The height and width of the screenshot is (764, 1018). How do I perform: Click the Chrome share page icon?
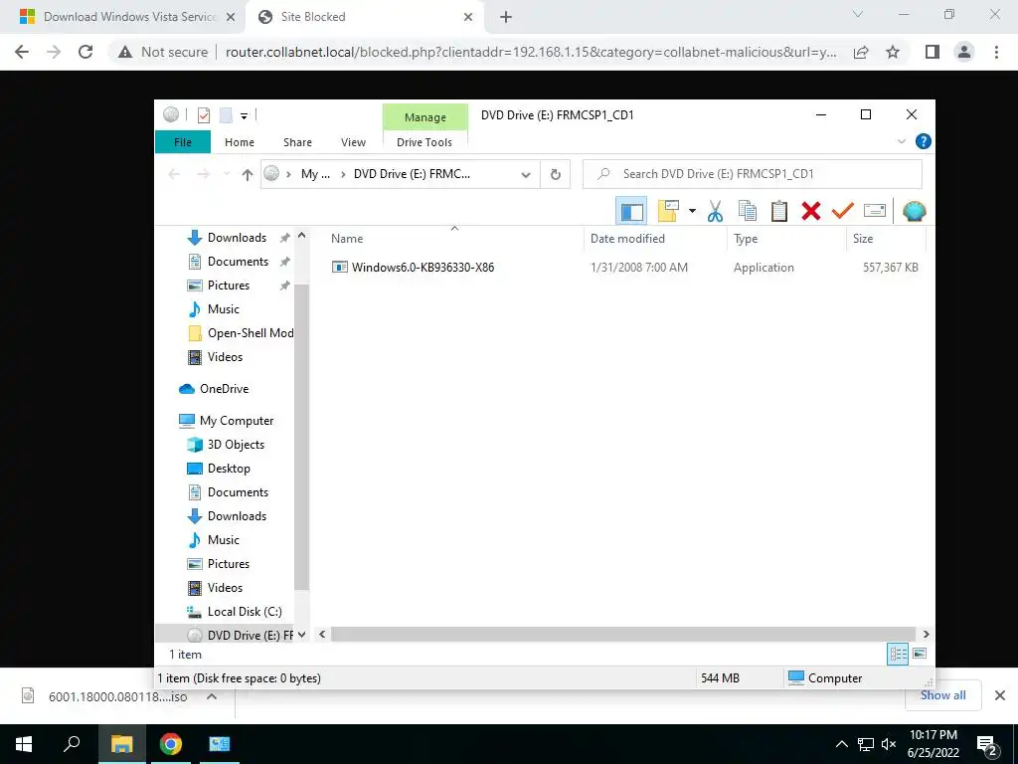click(x=861, y=52)
